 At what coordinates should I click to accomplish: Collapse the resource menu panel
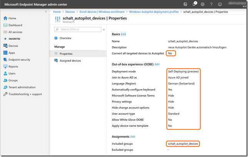point(104,30)
